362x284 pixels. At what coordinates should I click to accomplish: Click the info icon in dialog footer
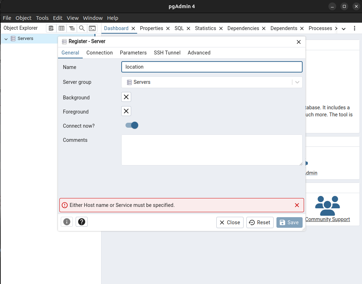67,222
